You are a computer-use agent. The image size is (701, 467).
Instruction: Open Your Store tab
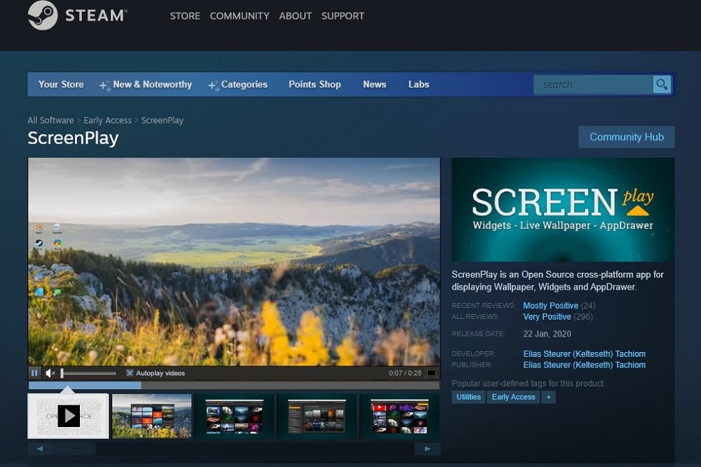click(61, 84)
